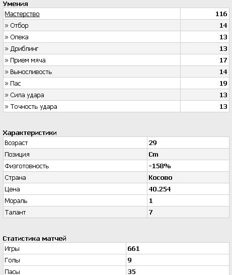
Task: Select the Выносливость skill row
Action: click(116, 72)
